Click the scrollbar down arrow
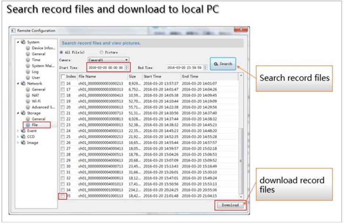344x224 pixels. 241,196
